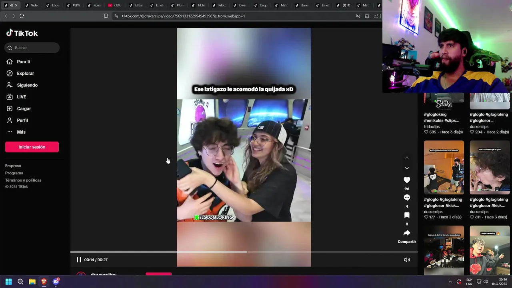Expand the Empresa footer section
The height and width of the screenshot is (288, 512).
click(x=13, y=166)
